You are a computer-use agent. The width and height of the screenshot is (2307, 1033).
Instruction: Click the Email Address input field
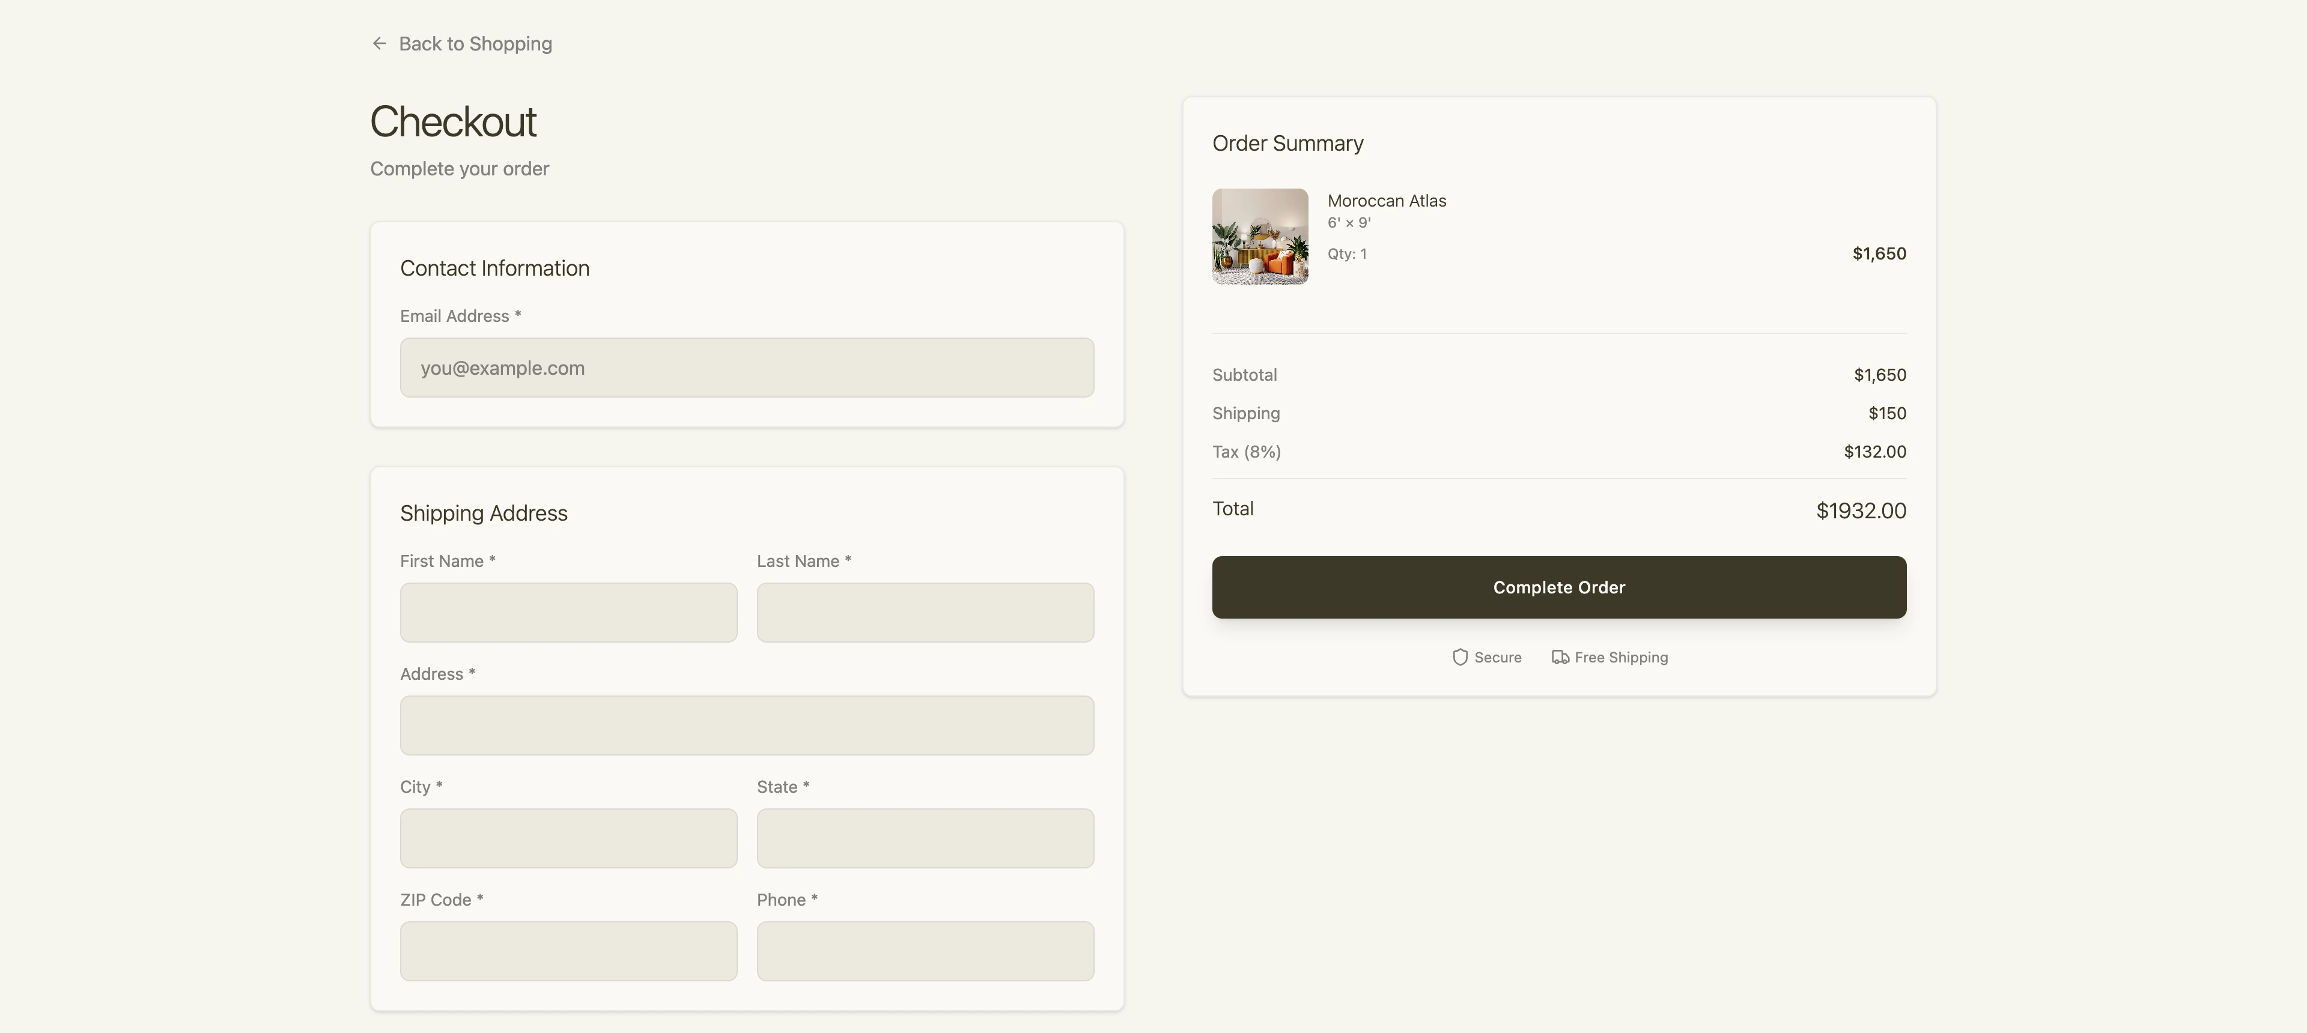click(747, 367)
